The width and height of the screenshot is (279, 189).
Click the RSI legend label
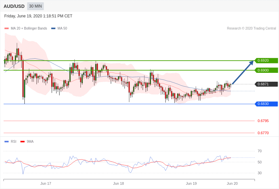coord(13,141)
